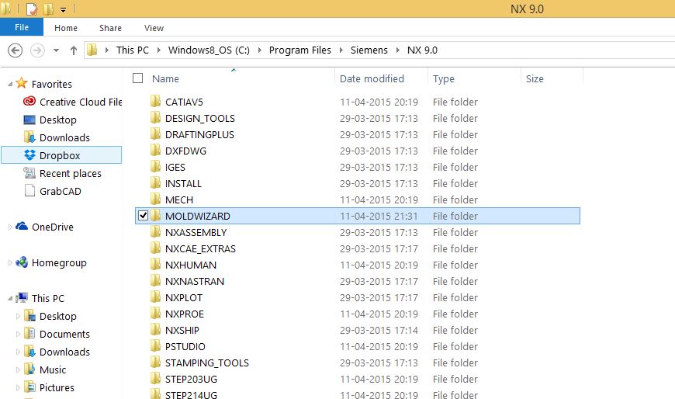Open the Home ribbon tab
The width and height of the screenshot is (675, 399).
66,28
